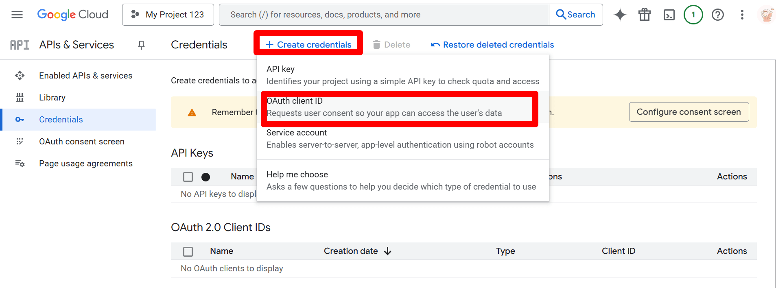Click the OAuth 2.0 Actions column header
The height and width of the screenshot is (288, 776).
[x=732, y=251]
